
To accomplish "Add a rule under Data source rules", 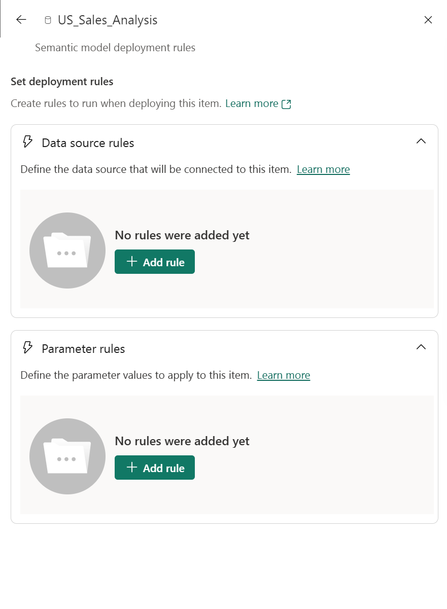I will coord(155,262).
